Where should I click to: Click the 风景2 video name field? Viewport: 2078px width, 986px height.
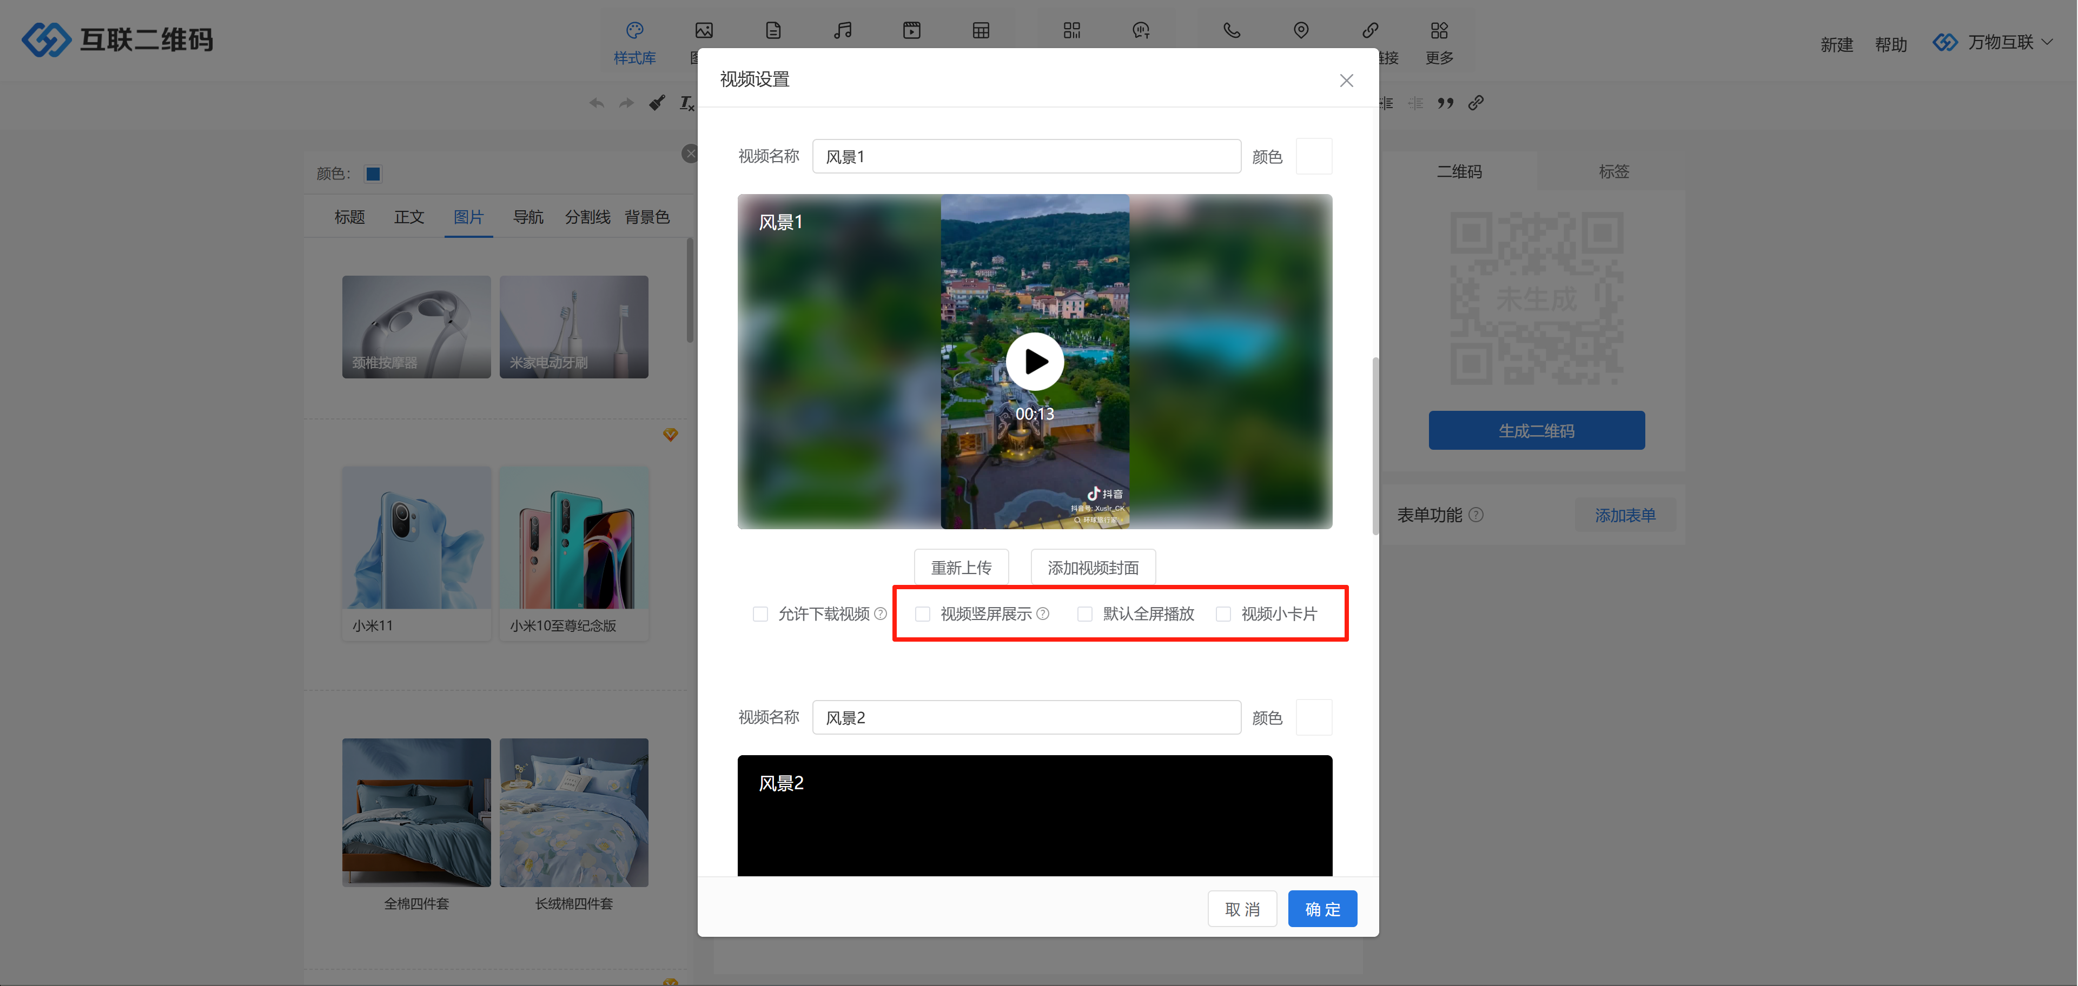1026,717
